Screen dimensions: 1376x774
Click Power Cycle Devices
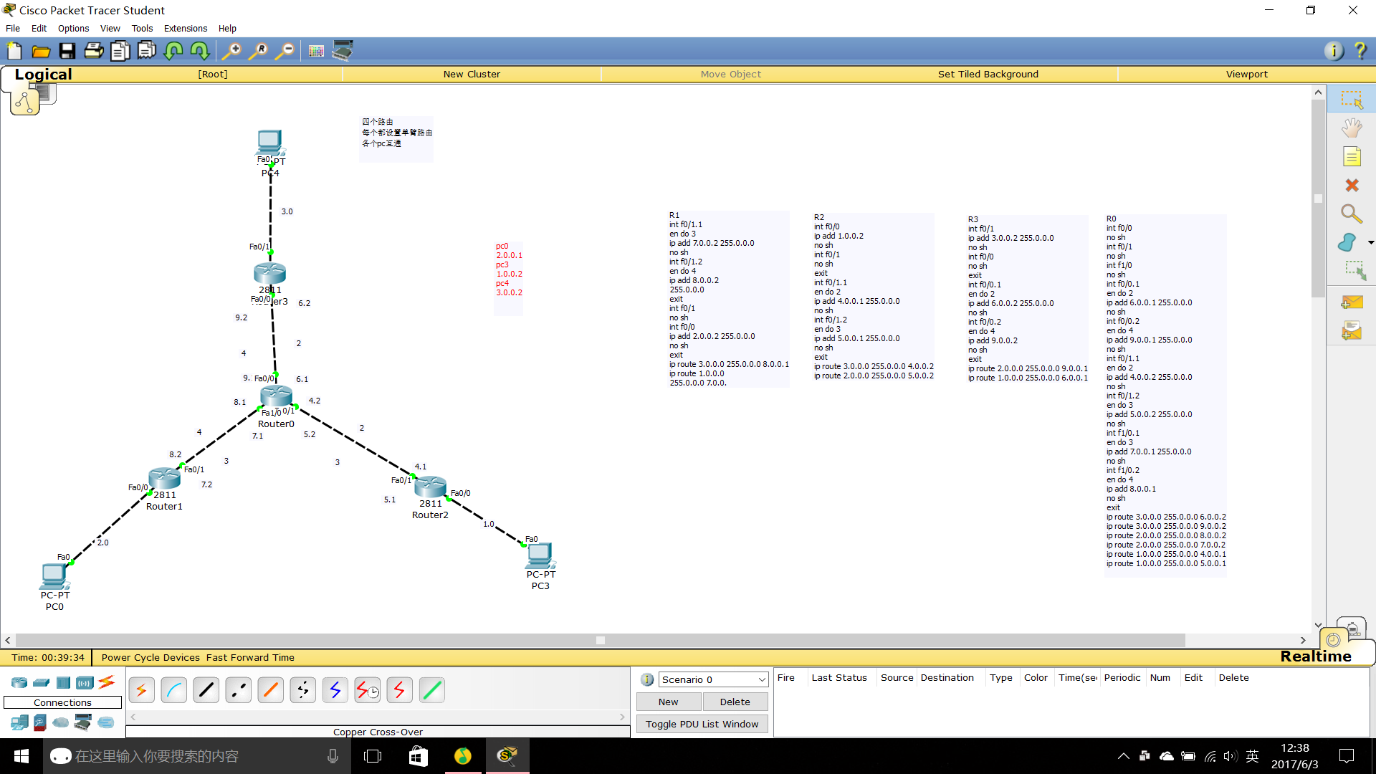tap(150, 657)
